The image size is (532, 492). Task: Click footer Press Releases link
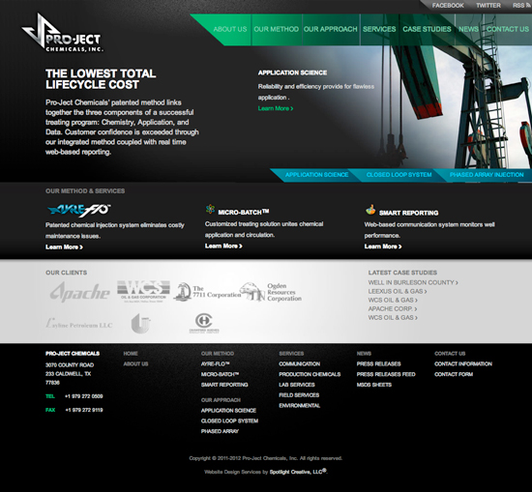[378, 363]
